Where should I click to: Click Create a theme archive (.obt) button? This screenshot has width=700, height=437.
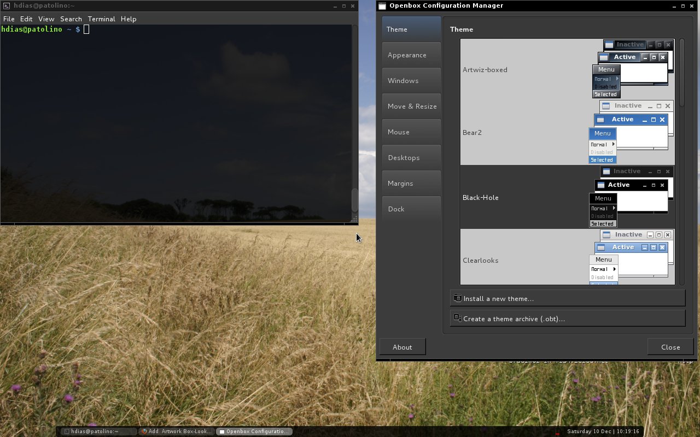coord(567,318)
